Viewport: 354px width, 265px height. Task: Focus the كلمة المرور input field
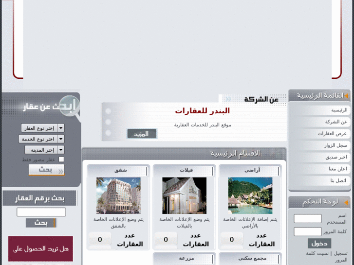pos(307,231)
